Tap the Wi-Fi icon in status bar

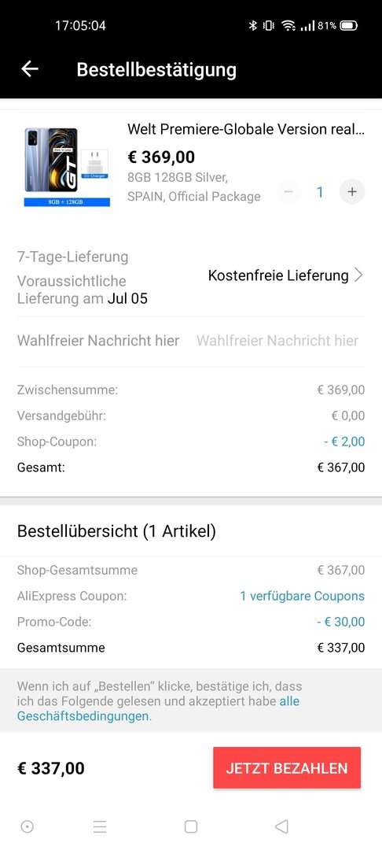point(289,25)
